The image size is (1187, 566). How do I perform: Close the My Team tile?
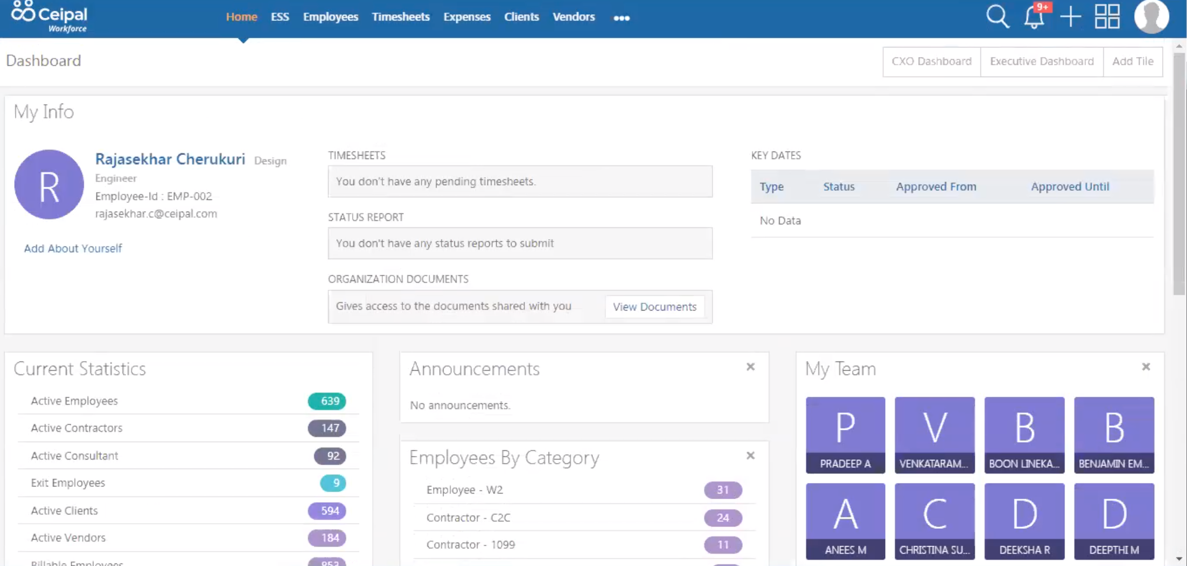point(1146,367)
